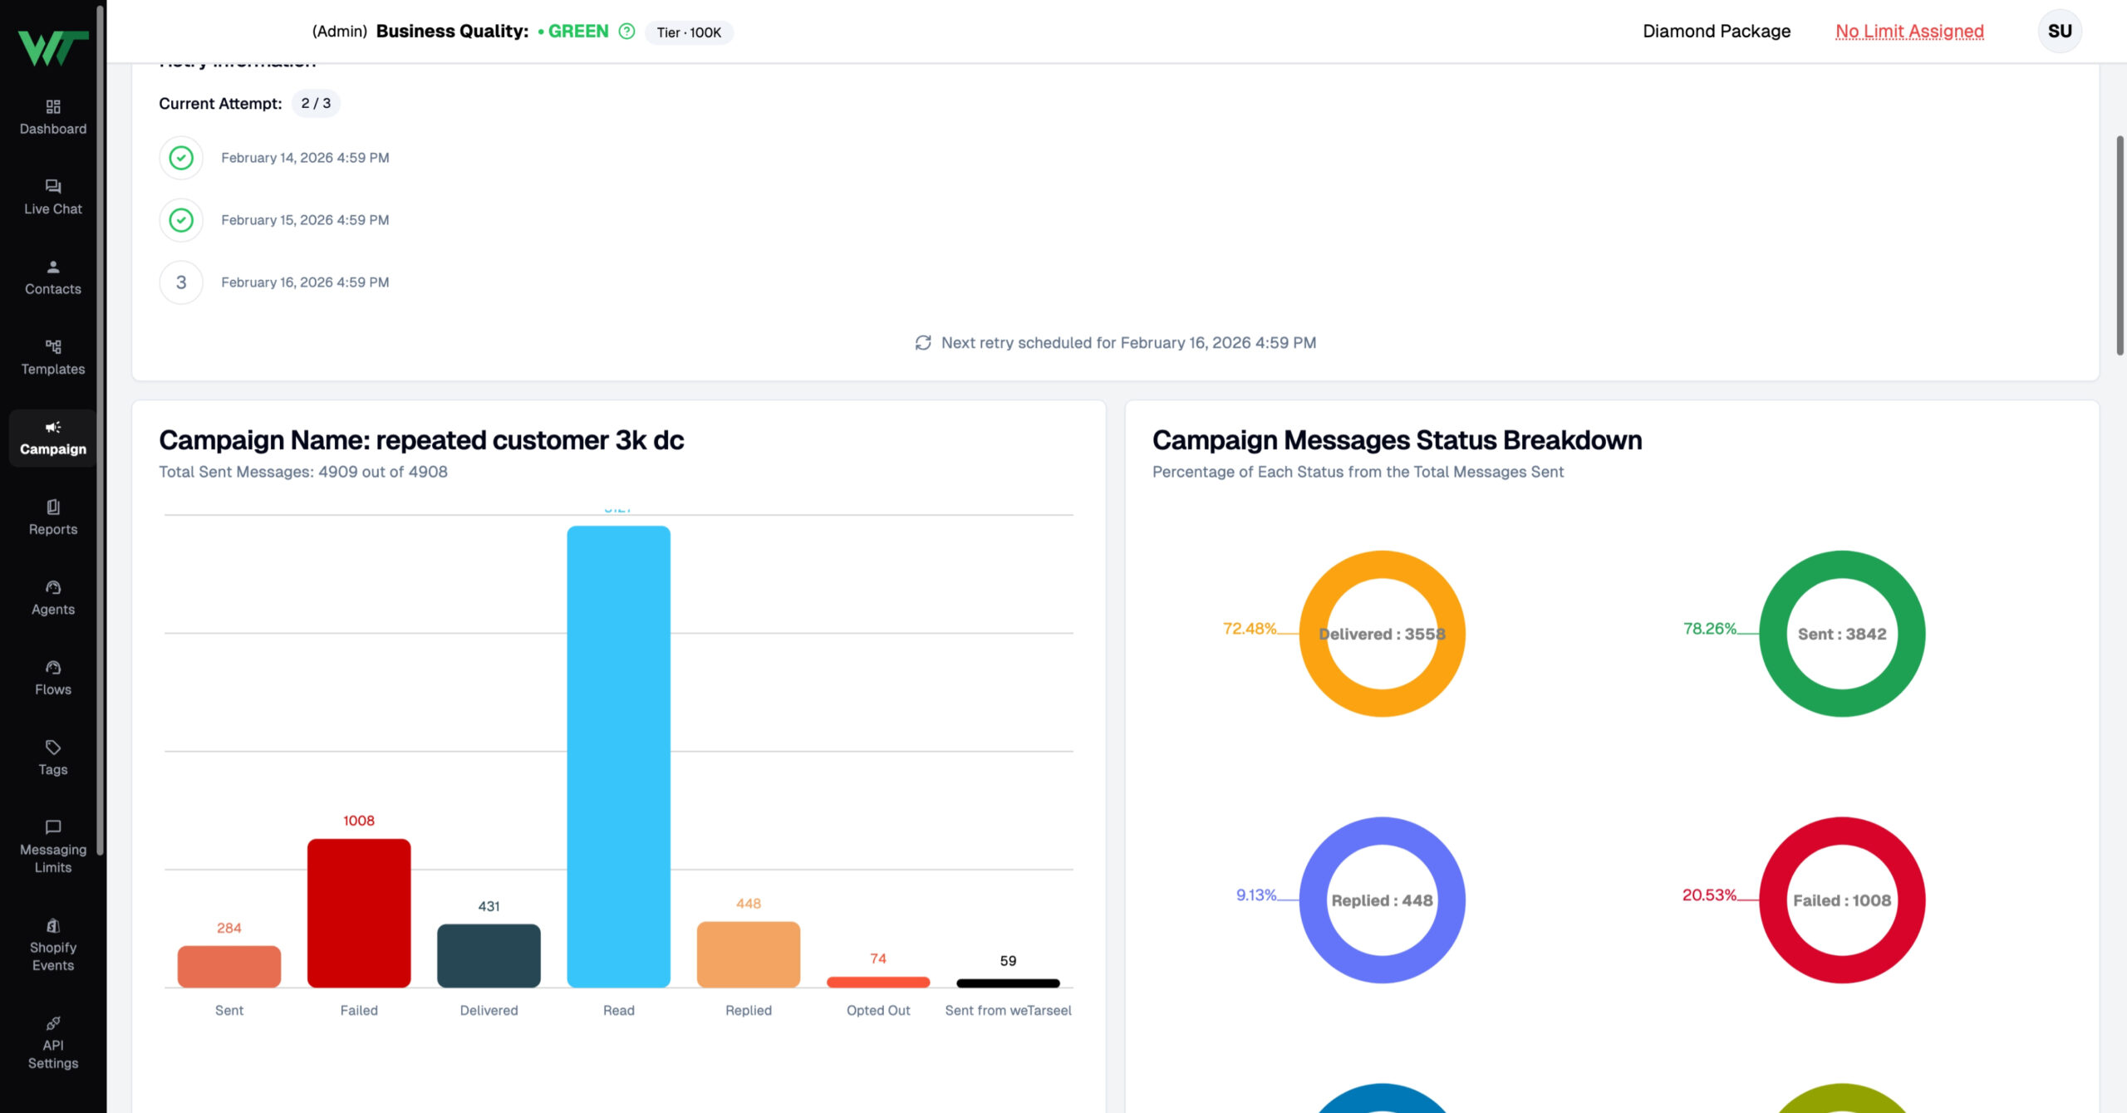This screenshot has width=2127, height=1113.
Task: Open Messaging Limits page
Action: pos(53,846)
